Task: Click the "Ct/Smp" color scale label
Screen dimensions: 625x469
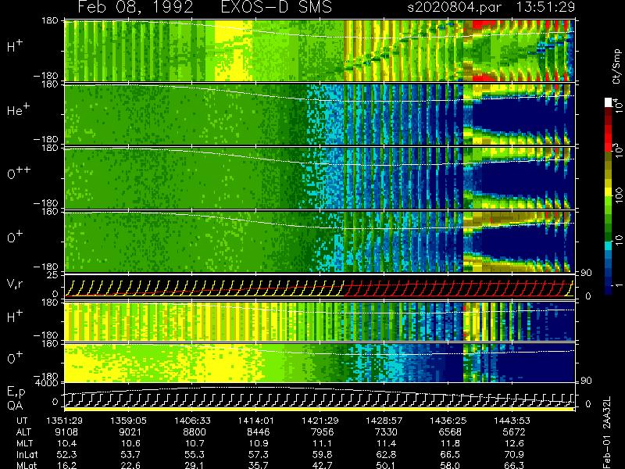Action: [616, 66]
